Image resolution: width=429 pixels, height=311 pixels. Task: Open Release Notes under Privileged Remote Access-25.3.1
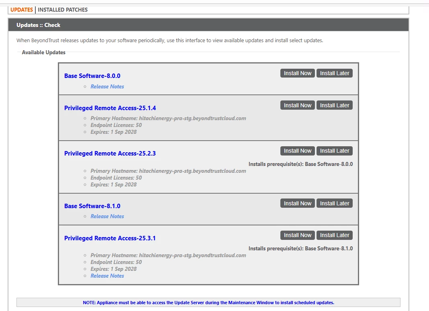pos(107,276)
